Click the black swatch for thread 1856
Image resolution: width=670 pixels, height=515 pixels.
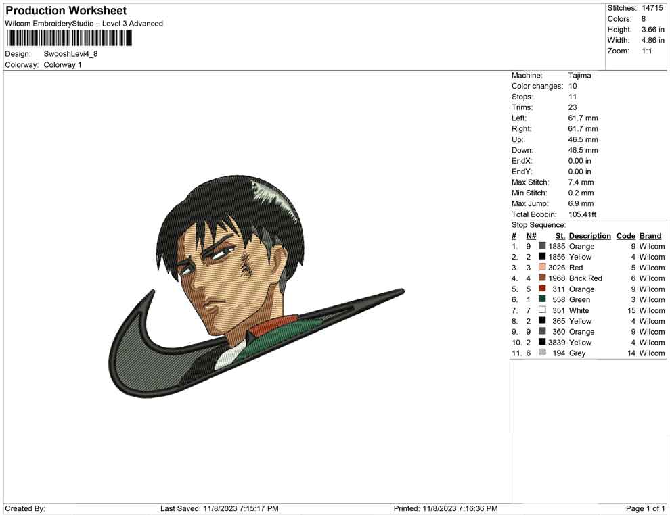(542, 256)
